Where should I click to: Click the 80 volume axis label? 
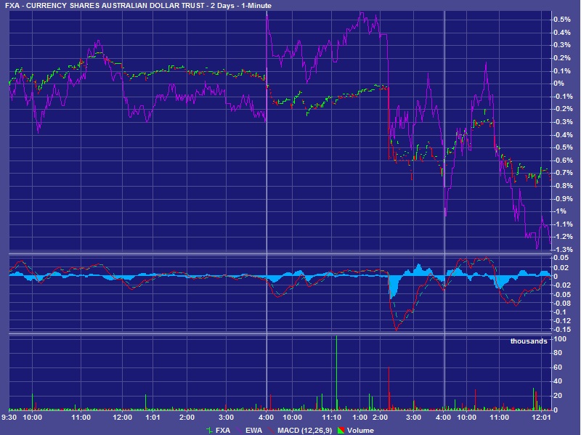coord(558,353)
